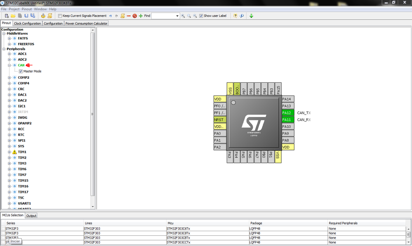Click the red circular prohibition icon
Image resolution: width=412 pixels, height=246 pixels.
(134, 16)
